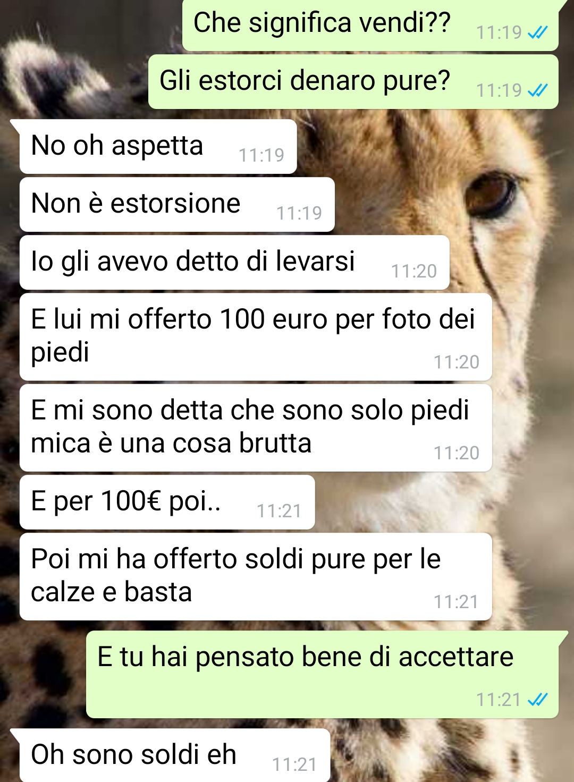
Task: Tap the sent bubble 'Gli estorci denaro pure?'
Action: pyautogui.click(x=353, y=82)
